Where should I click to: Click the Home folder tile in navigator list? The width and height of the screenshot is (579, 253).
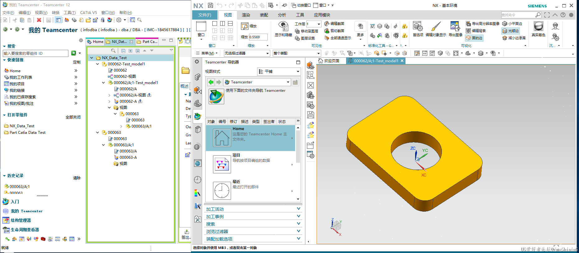coord(250,138)
